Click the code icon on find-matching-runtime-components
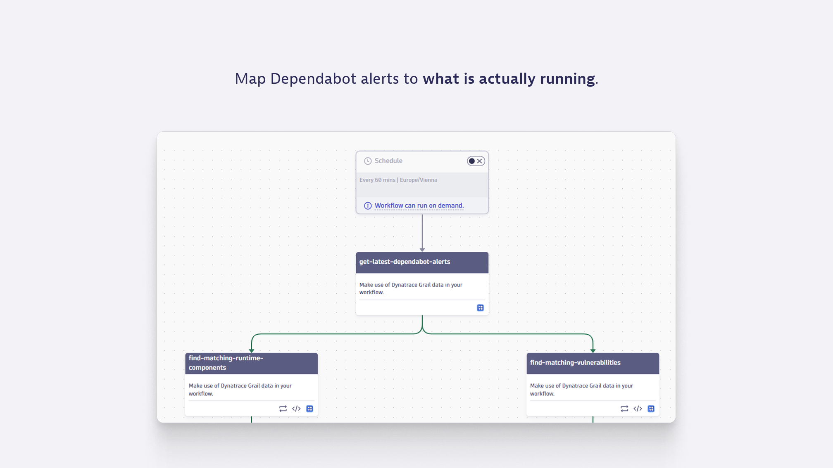Screen dimensions: 833x468 [x=296, y=409]
